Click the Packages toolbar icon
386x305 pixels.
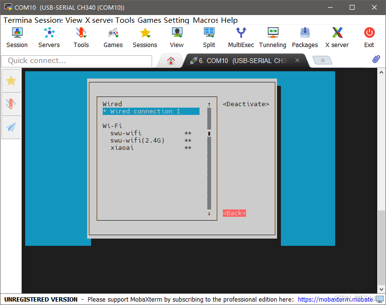(305, 37)
